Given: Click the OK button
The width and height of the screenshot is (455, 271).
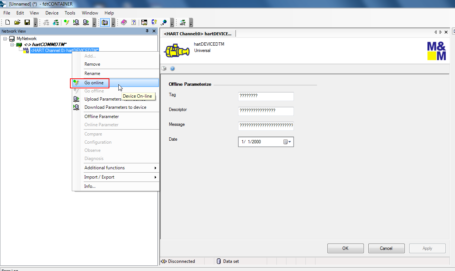Looking at the screenshot, I should point(345,248).
